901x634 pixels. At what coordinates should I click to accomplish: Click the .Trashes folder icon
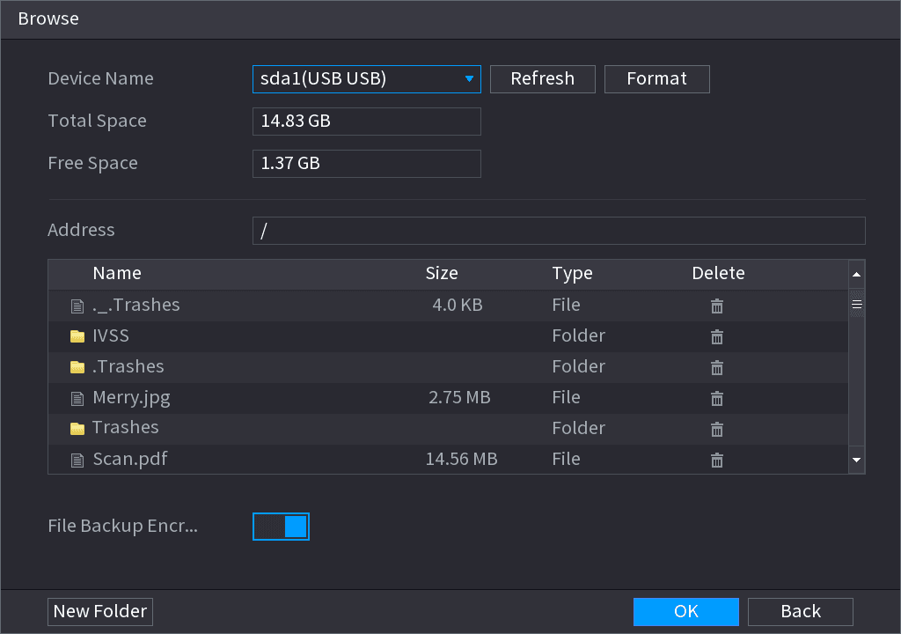click(x=77, y=367)
